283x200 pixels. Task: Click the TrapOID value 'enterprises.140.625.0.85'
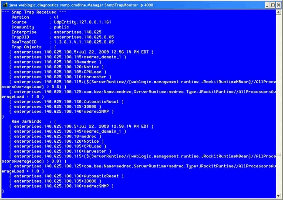(x=84, y=37)
